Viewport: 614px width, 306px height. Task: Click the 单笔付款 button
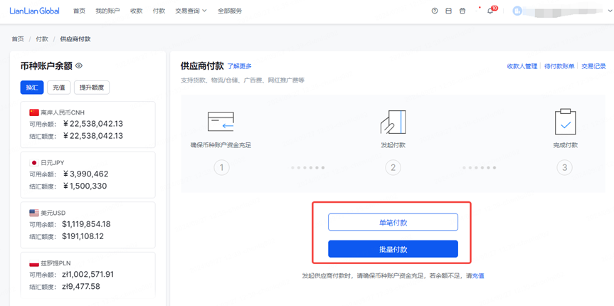tap(393, 222)
